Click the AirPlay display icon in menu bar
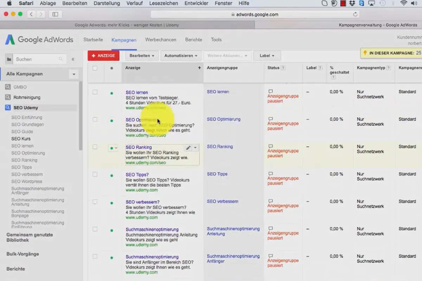Image resolution: width=422 pixels, height=281 pixels. point(371,4)
